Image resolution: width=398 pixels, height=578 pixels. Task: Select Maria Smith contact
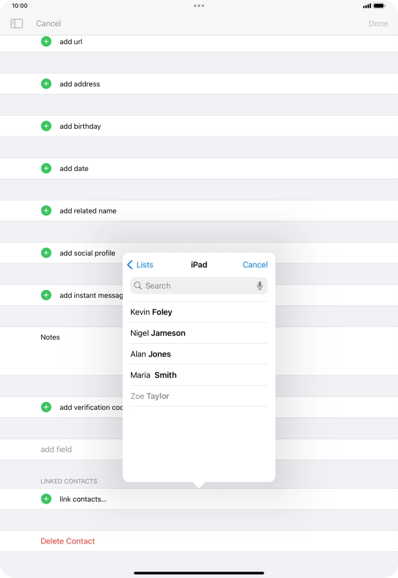[153, 375]
